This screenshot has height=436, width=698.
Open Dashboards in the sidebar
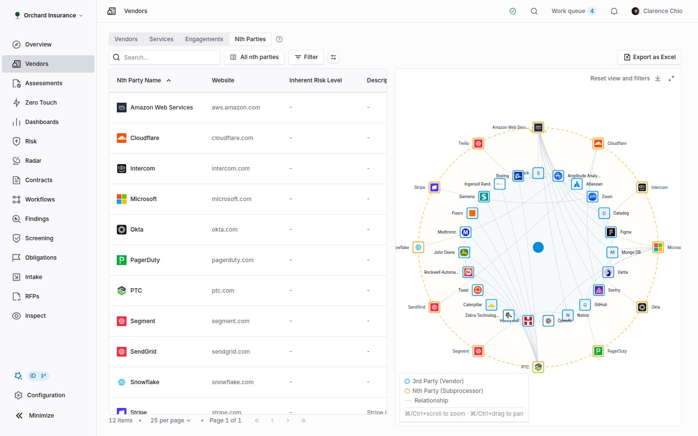(x=48, y=122)
